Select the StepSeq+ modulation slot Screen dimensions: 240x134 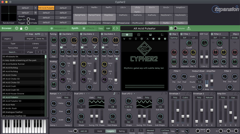tap(109, 17)
